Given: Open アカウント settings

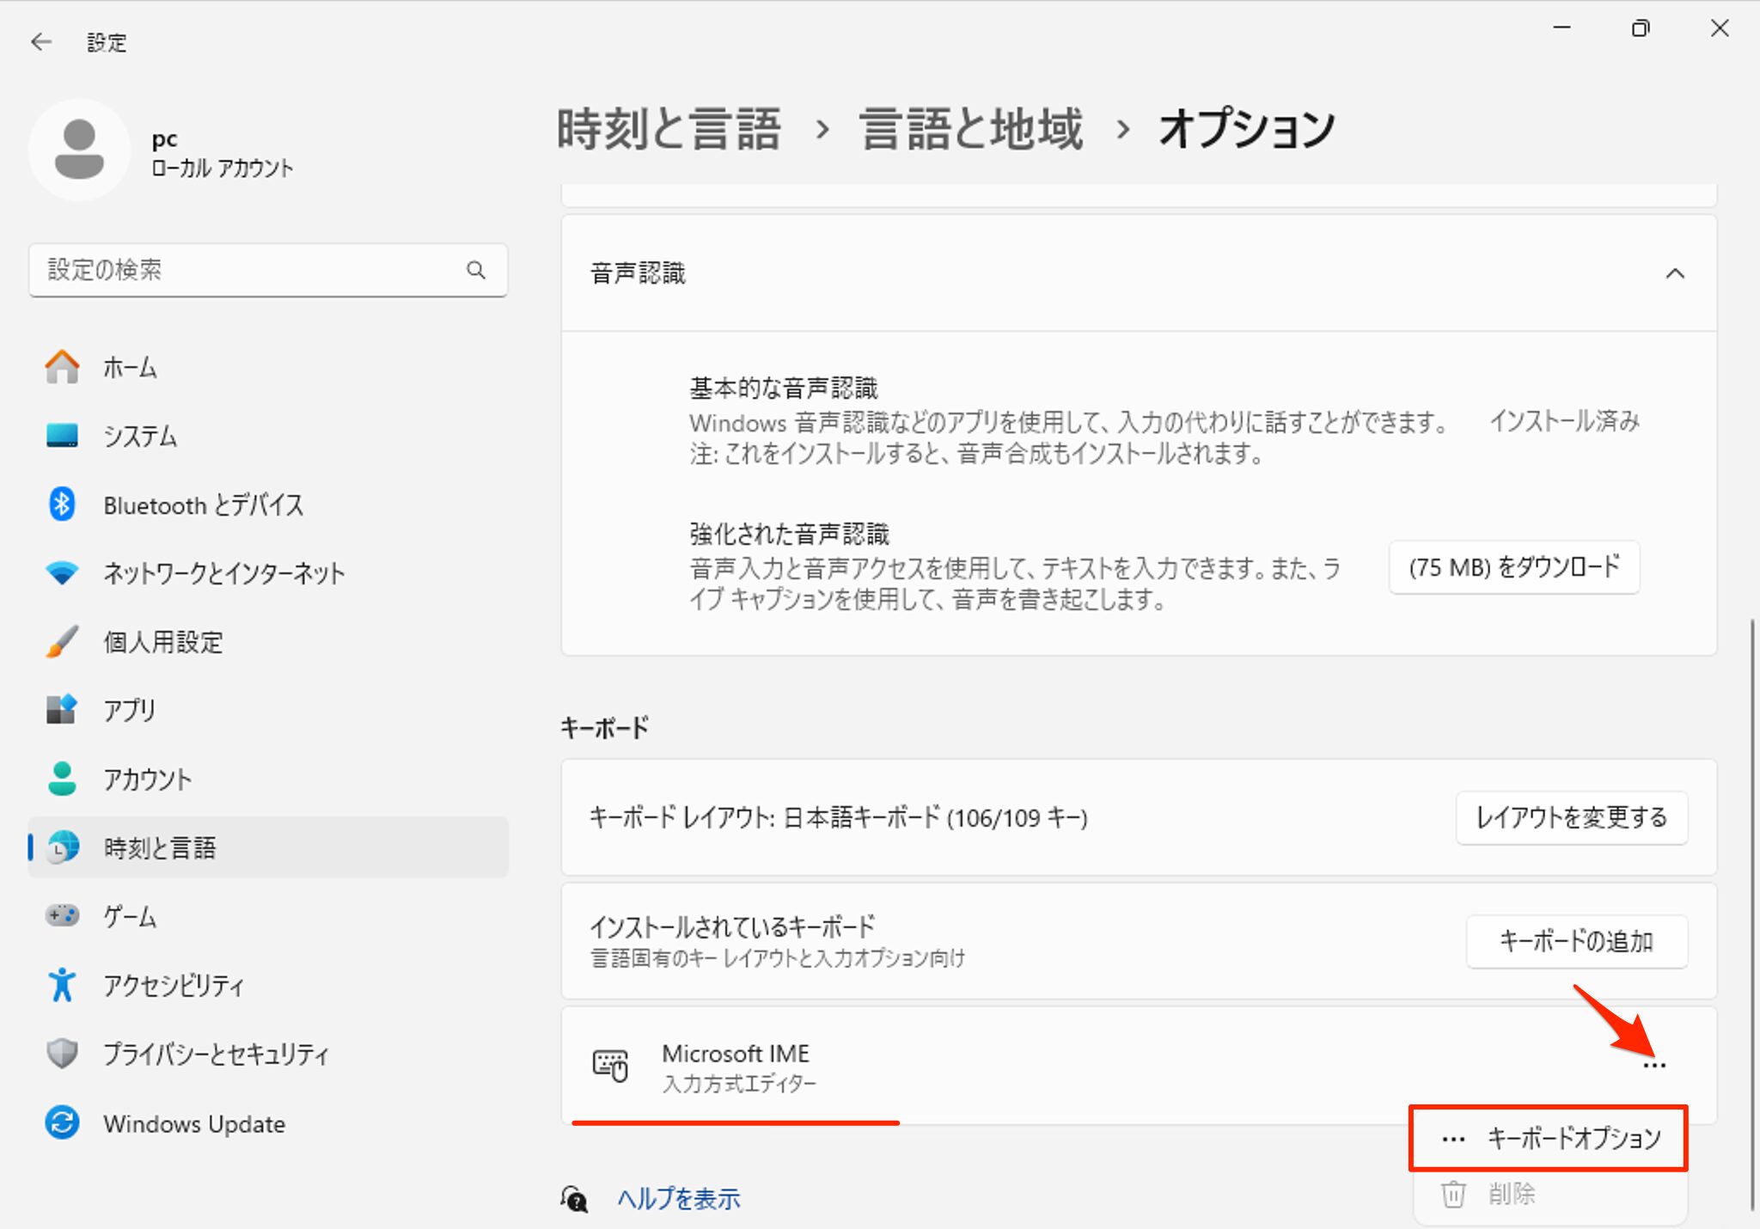Looking at the screenshot, I should pos(147,779).
